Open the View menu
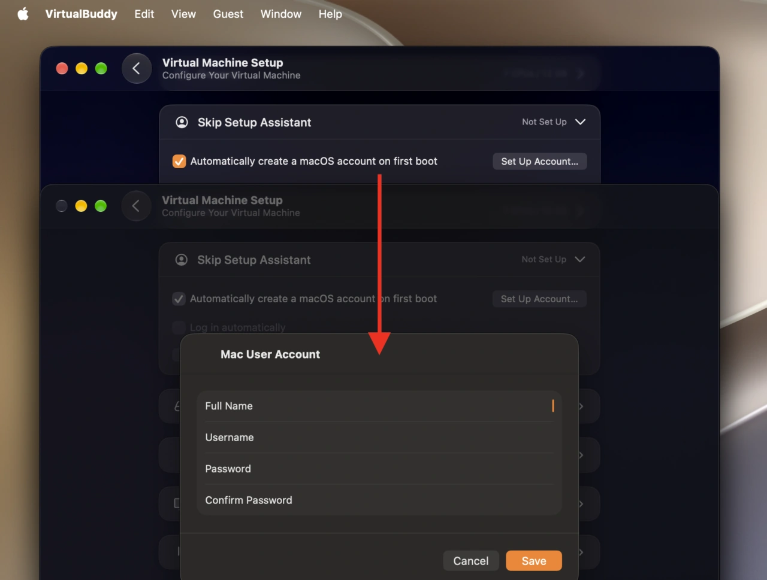 (183, 14)
